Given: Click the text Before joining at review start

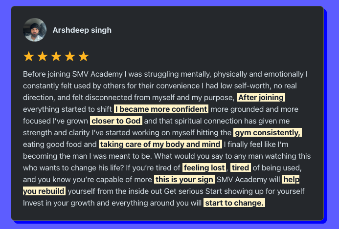Looking at the screenshot, I should 46,74.
